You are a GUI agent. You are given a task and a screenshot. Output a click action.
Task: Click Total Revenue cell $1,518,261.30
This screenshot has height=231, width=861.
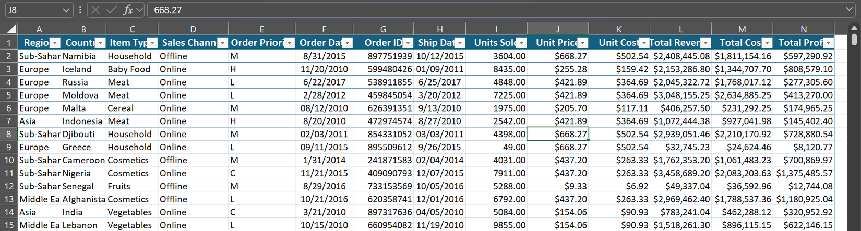tap(680, 225)
